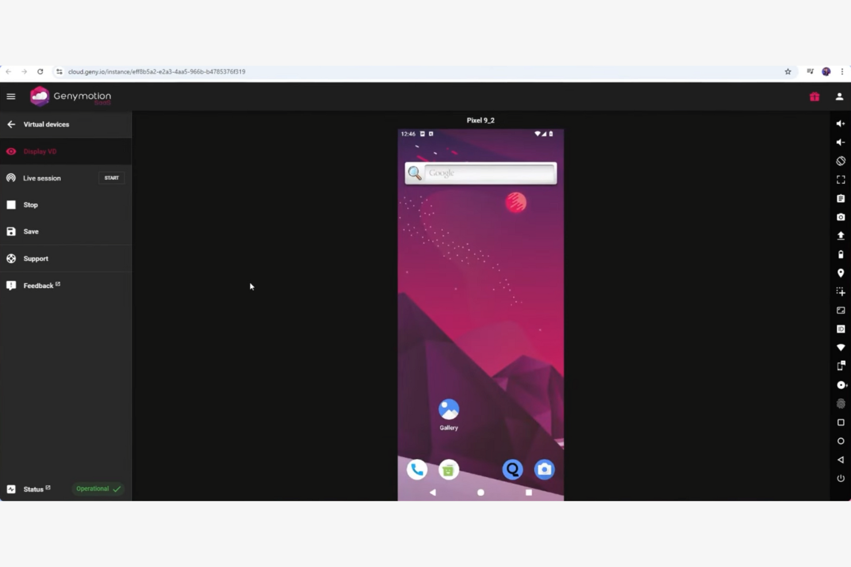Increase the device volume
The image size is (851, 567).
(x=840, y=123)
